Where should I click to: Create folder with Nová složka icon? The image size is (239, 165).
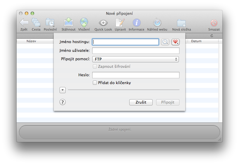point(181,23)
